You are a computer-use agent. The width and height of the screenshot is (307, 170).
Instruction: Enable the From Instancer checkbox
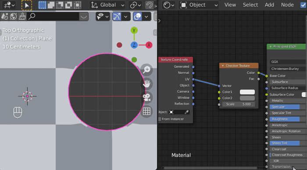coord(160,119)
